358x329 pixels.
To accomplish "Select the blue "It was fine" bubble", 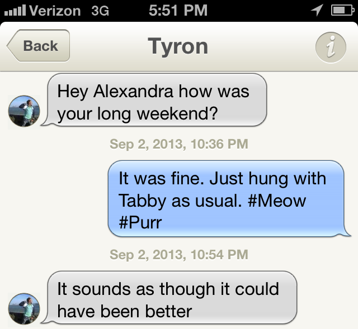I will click(227, 200).
